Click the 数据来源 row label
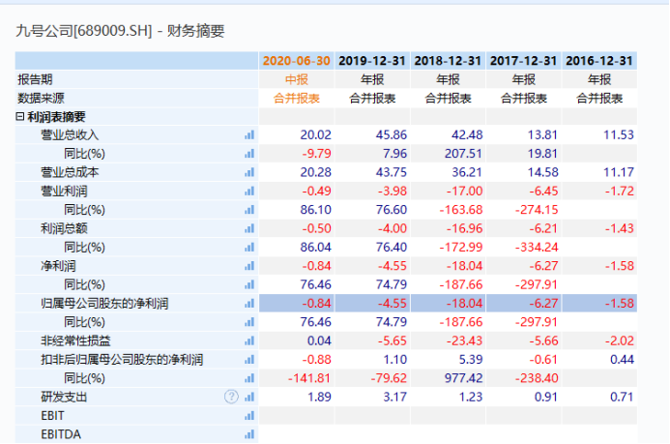Viewport: 670px width, 444px height. click(x=41, y=99)
